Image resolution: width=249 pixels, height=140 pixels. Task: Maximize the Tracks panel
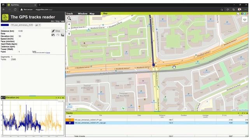click(x=245, y=113)
